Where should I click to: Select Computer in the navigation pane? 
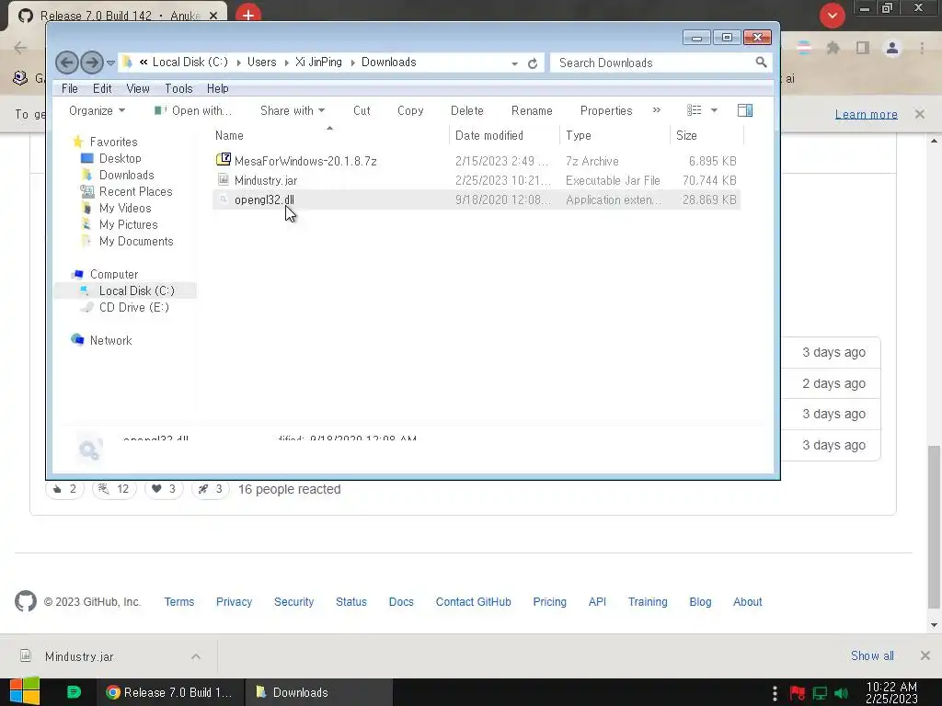[113, 274]
